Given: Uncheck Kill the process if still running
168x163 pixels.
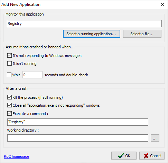Looking at the screenshot, I should tap(9, 97).
